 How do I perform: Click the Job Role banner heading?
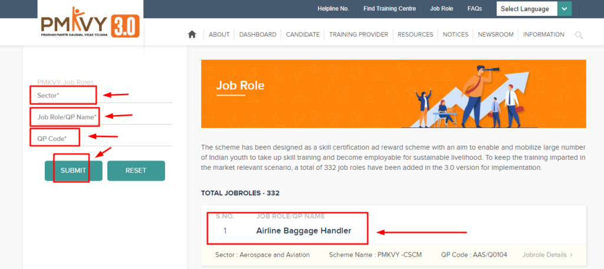click(x=240, y=85)
